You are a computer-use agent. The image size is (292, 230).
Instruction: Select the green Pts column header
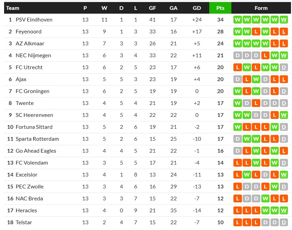220,8
